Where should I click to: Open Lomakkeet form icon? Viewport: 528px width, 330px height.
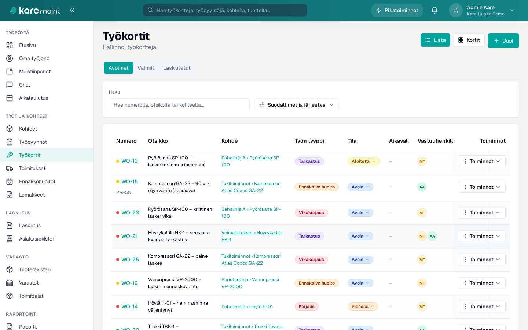point(10,195)
